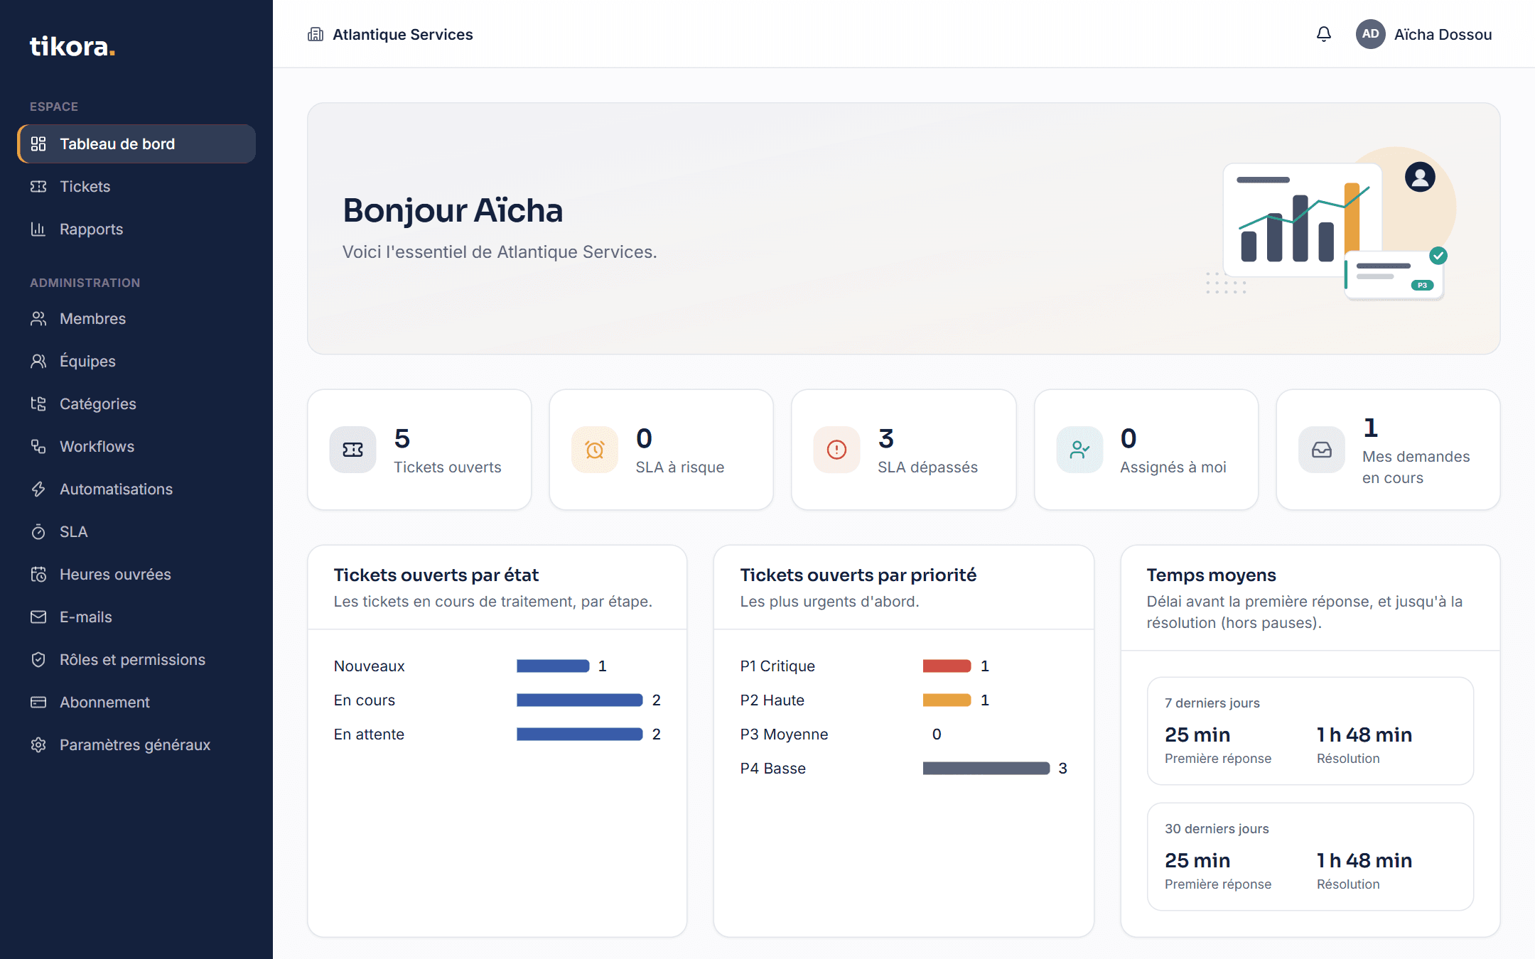1535x959 pixels.
Task: Click the Rôles et permissions shield icon
Action: pos(38,660)
